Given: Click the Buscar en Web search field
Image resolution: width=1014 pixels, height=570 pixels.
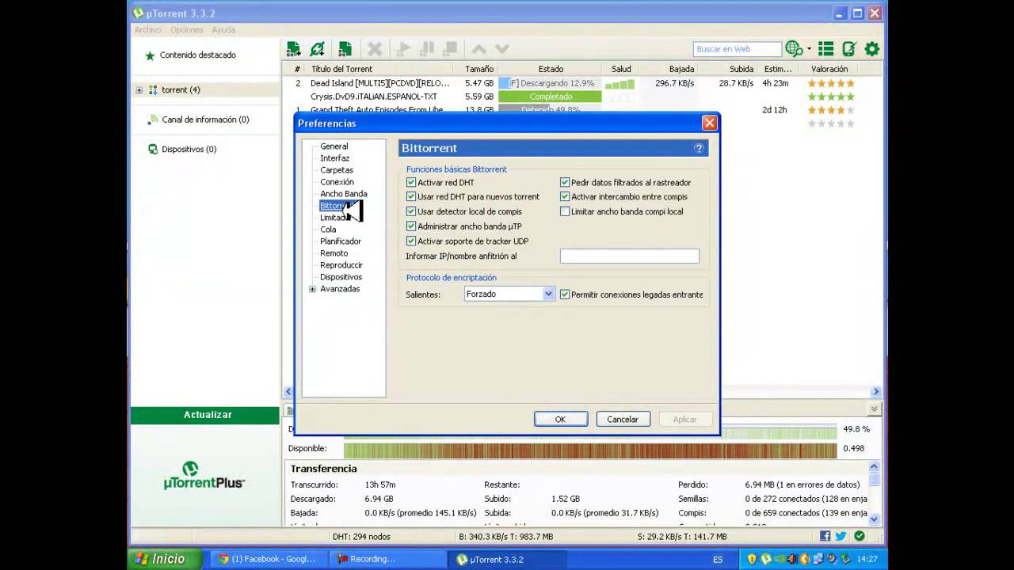Looking at the screenshot, I should pyautogui.click(x=737, y=49).
